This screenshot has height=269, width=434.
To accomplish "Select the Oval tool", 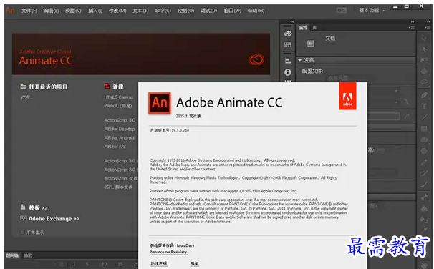I will coord(424,140).
